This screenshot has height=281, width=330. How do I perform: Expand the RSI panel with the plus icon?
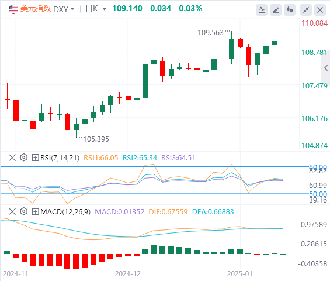[35, 157]
